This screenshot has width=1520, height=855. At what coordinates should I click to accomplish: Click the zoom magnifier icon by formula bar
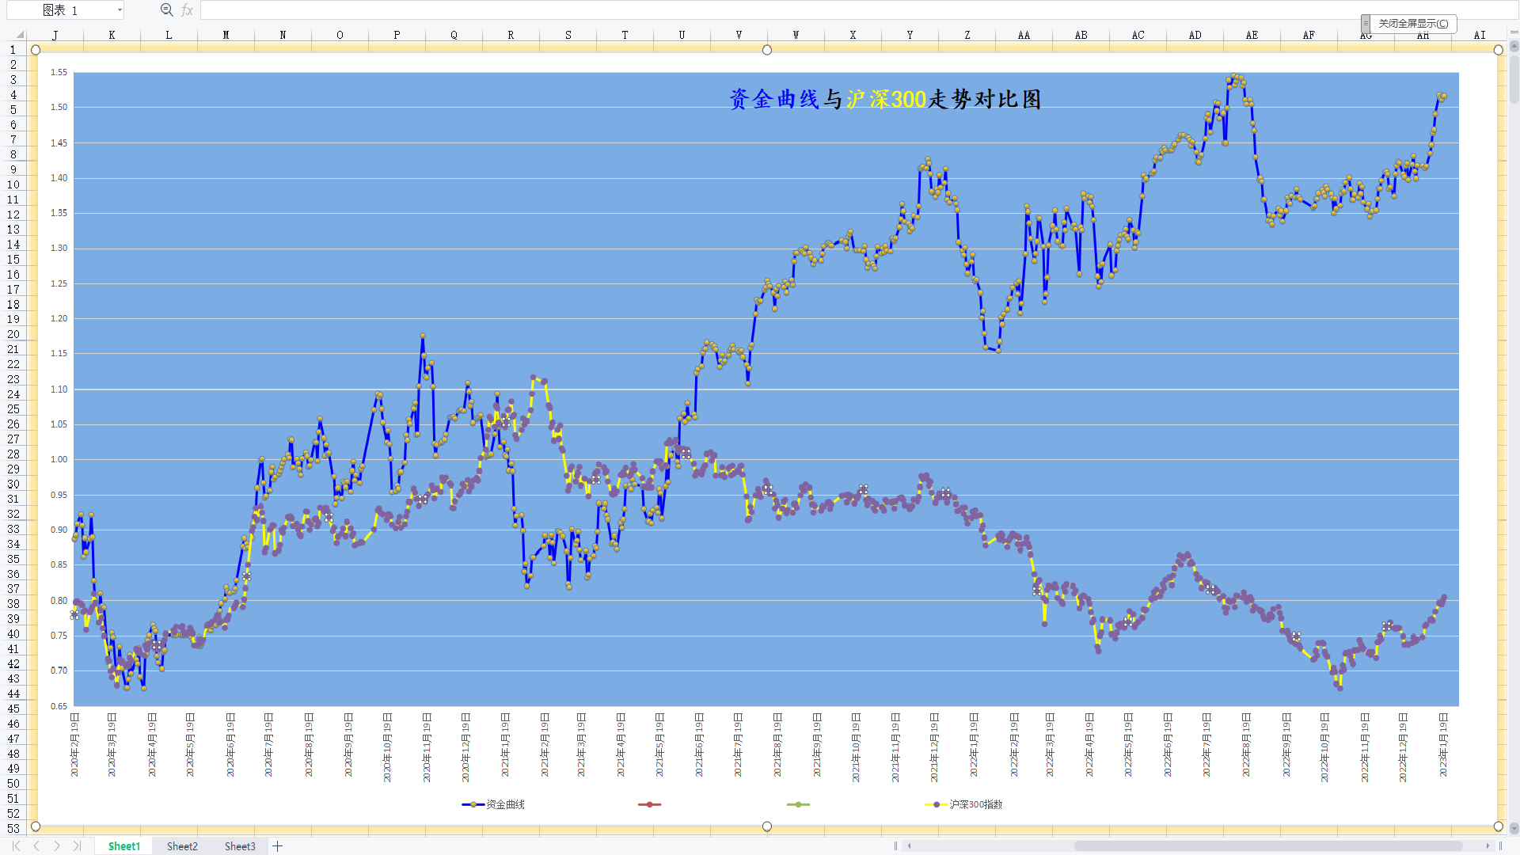coord(166,9)
